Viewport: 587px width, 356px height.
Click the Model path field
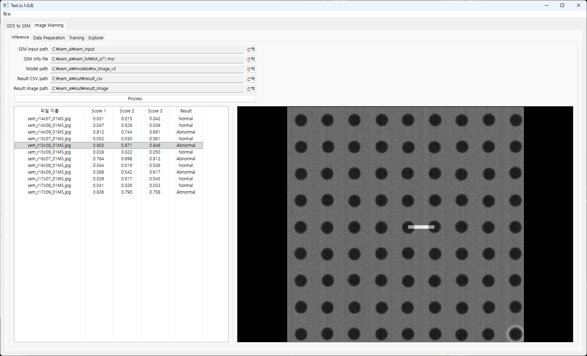coord(147,69)
